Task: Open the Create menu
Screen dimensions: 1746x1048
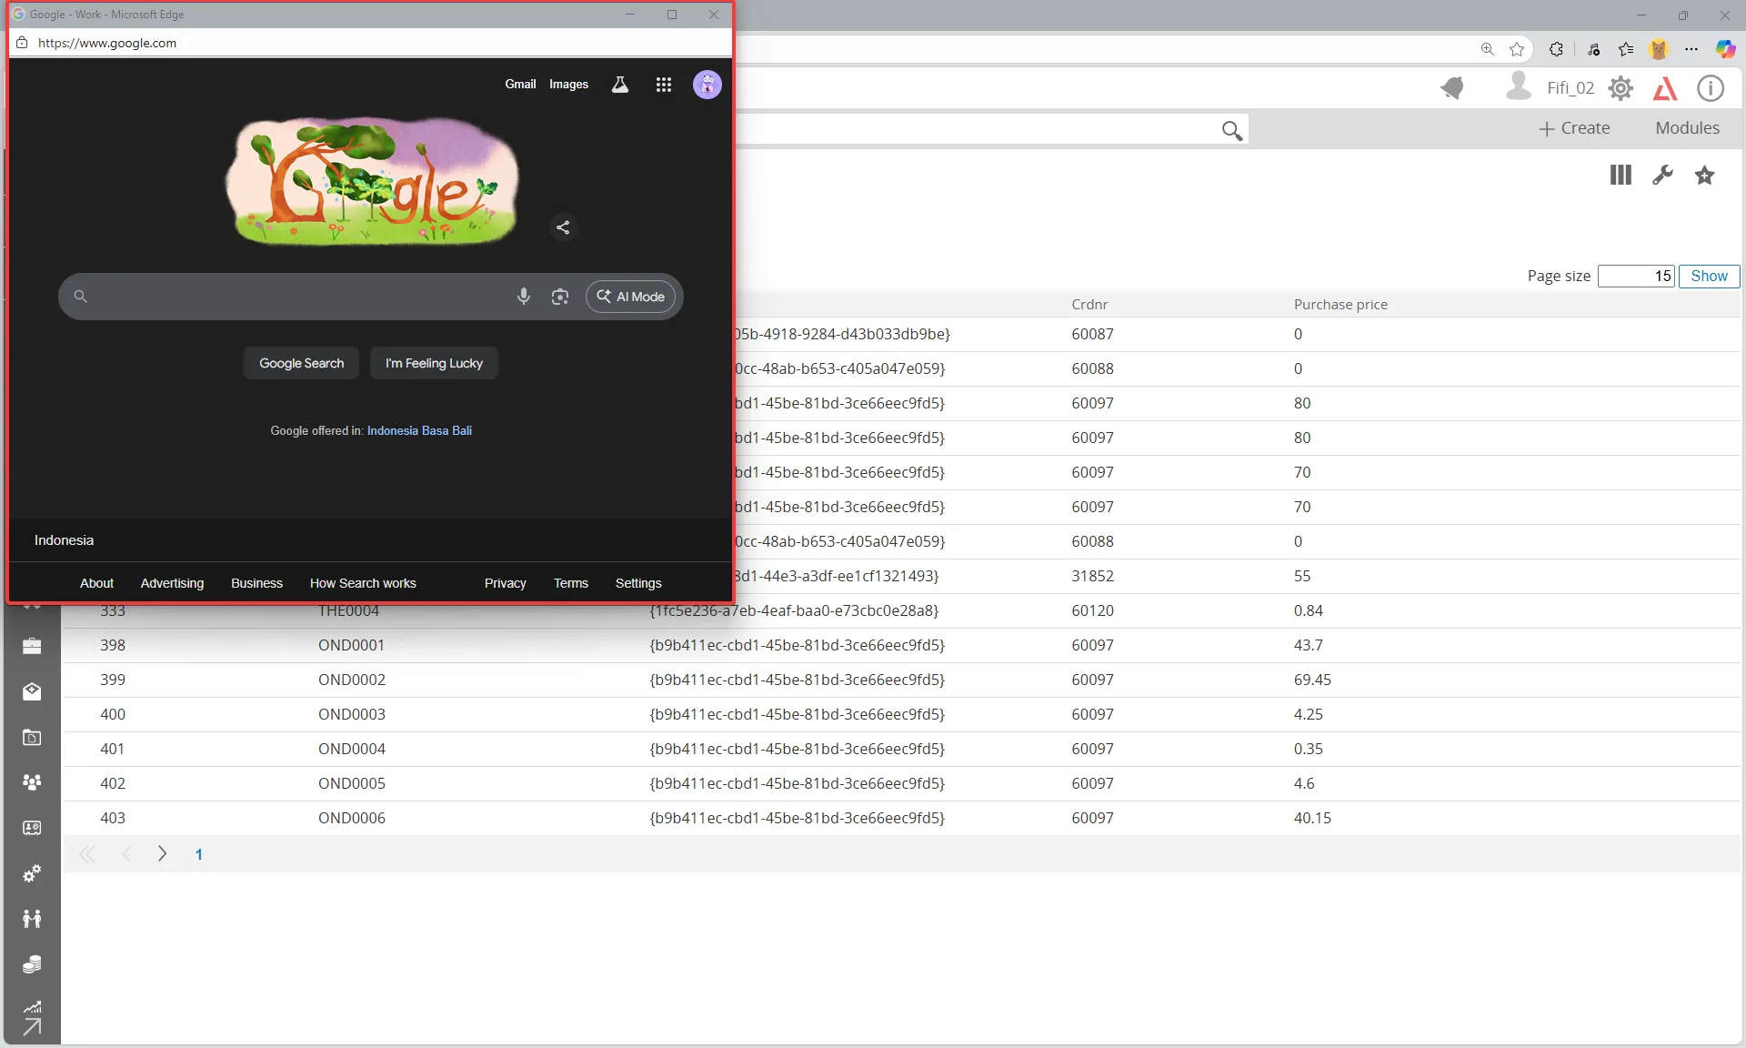Action: (1574, 128)
